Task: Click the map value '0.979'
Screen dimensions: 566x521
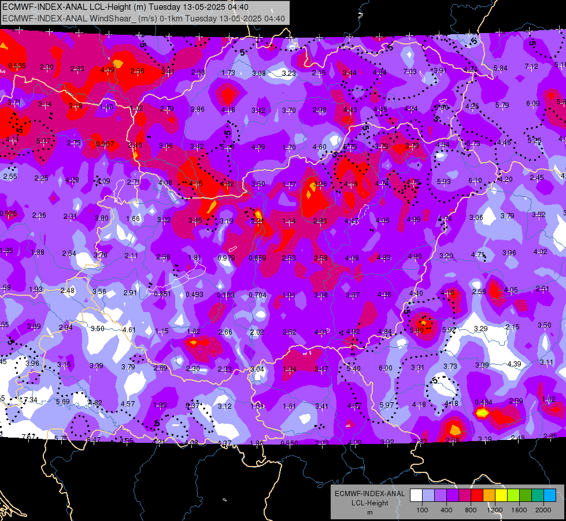Action: click(226, 258)
